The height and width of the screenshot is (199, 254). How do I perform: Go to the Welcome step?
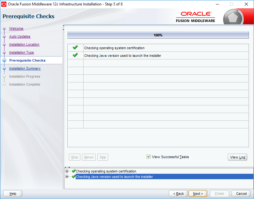16,28
